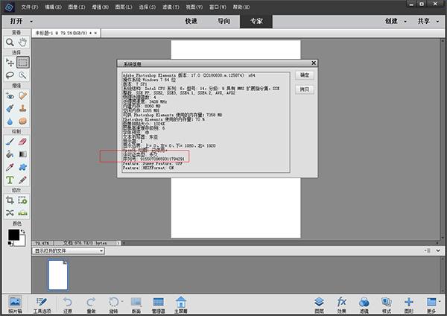This screenshot has height=316, width=447.
Task: Select the Crop tool
Action: (10, 200)
